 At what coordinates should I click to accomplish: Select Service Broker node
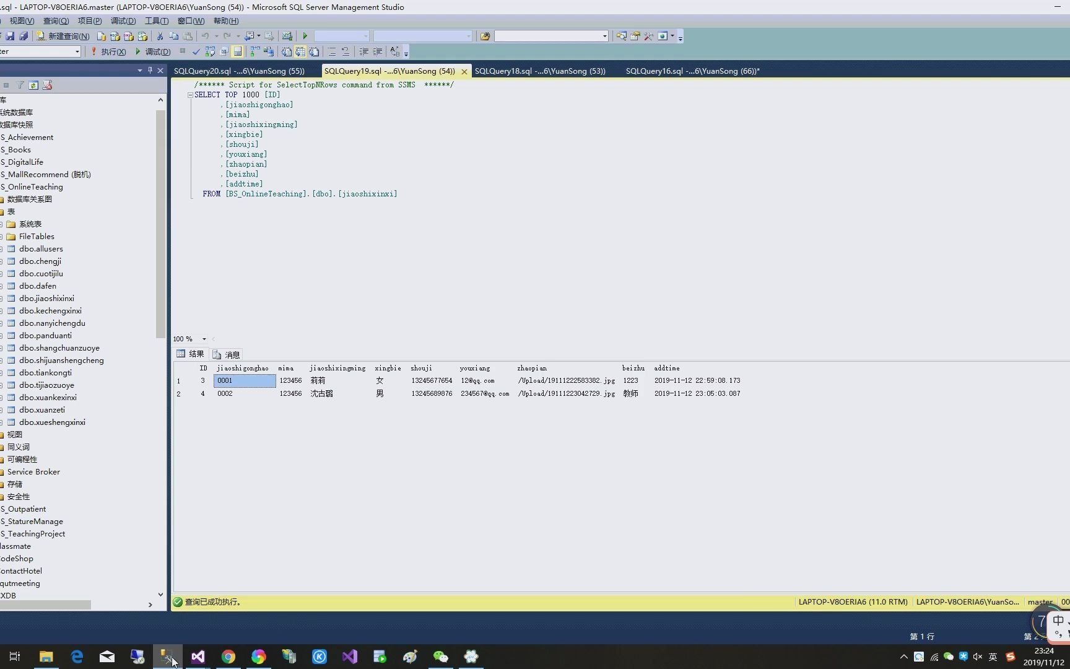click(x=33, y=472)
